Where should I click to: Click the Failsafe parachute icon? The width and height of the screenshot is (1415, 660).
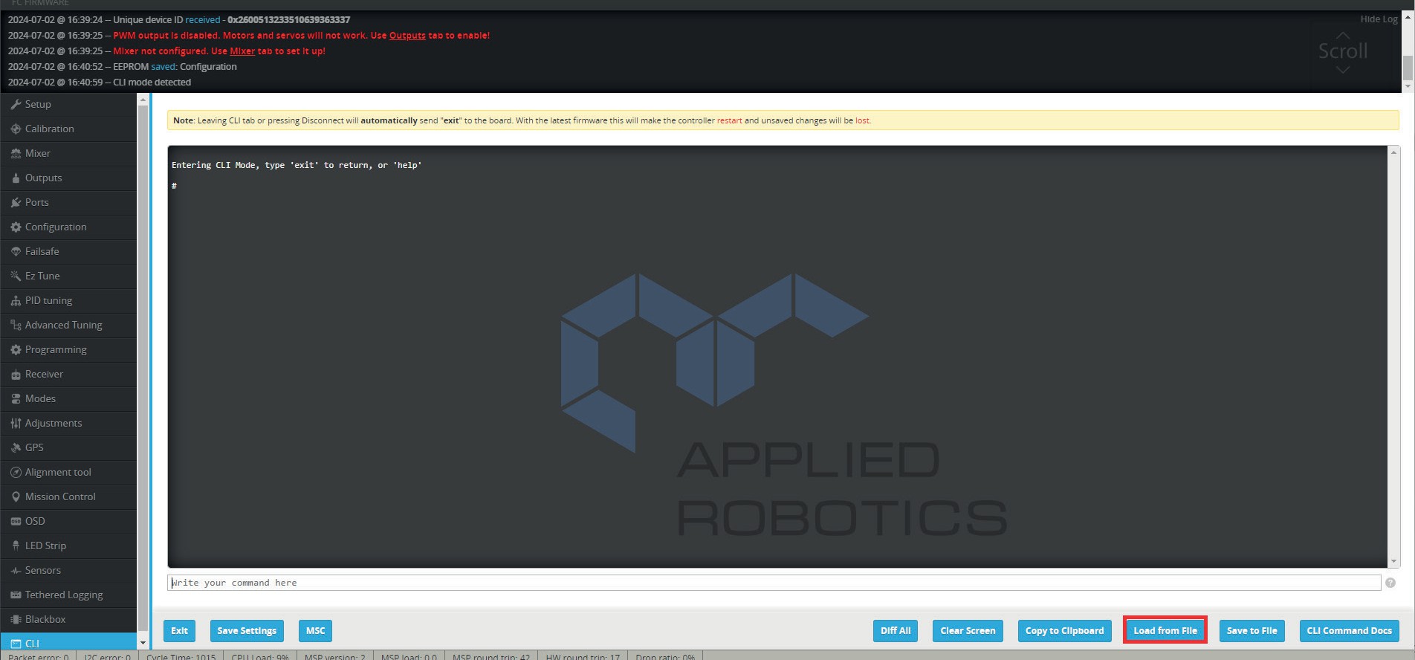pos(16,252)
